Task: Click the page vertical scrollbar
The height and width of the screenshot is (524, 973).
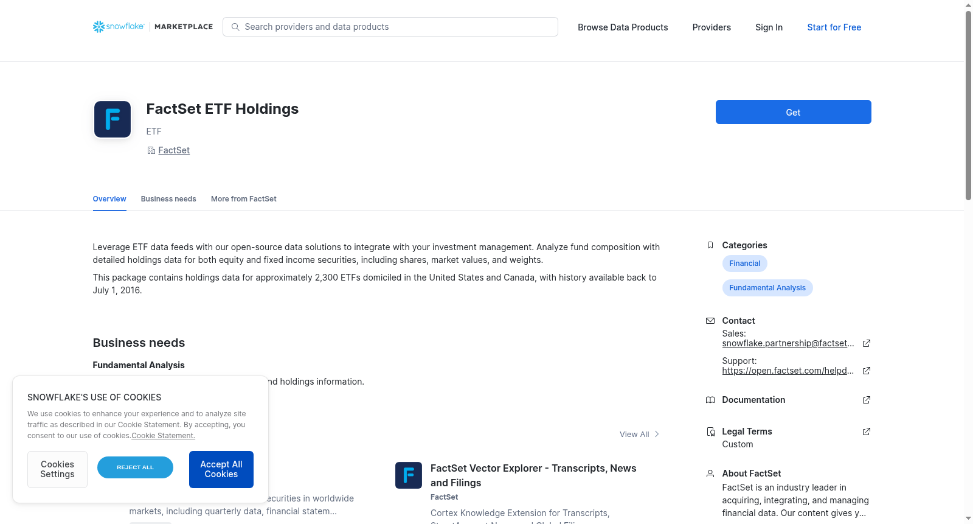Action: click(x=968, y=105)
